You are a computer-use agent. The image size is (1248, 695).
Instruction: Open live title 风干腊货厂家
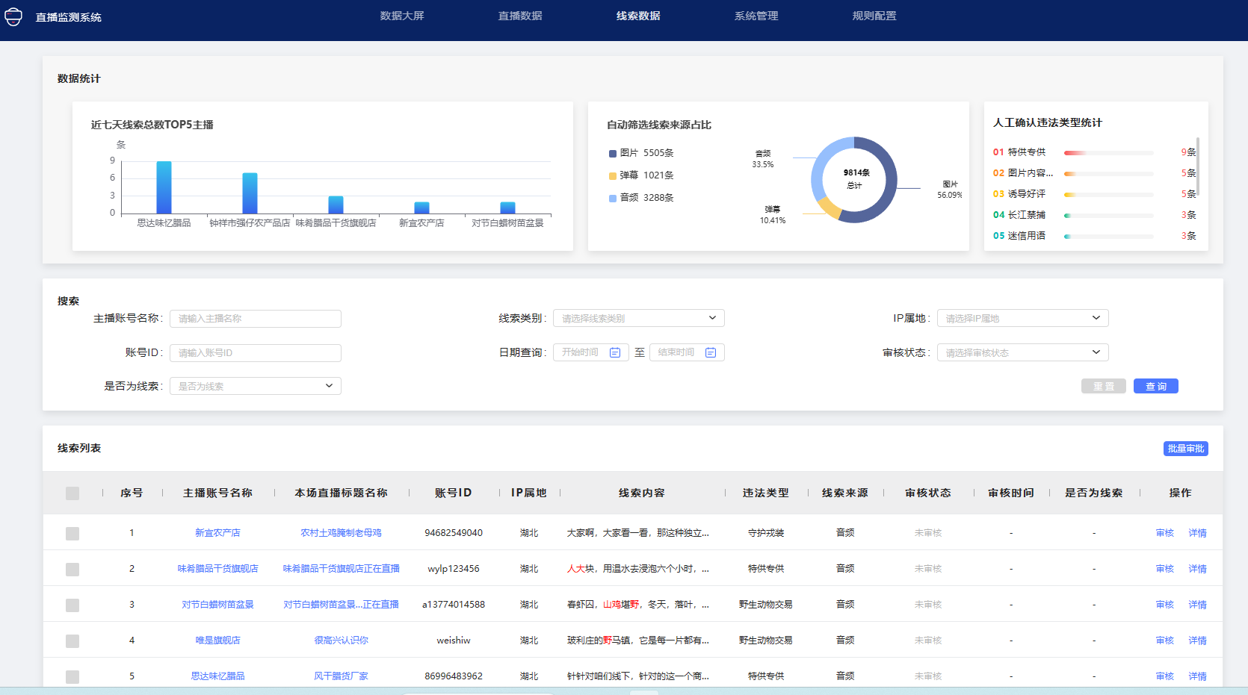pos(341,676)
